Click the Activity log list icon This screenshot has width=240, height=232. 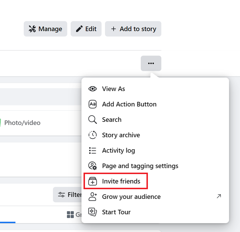click(x=93, y=150)
